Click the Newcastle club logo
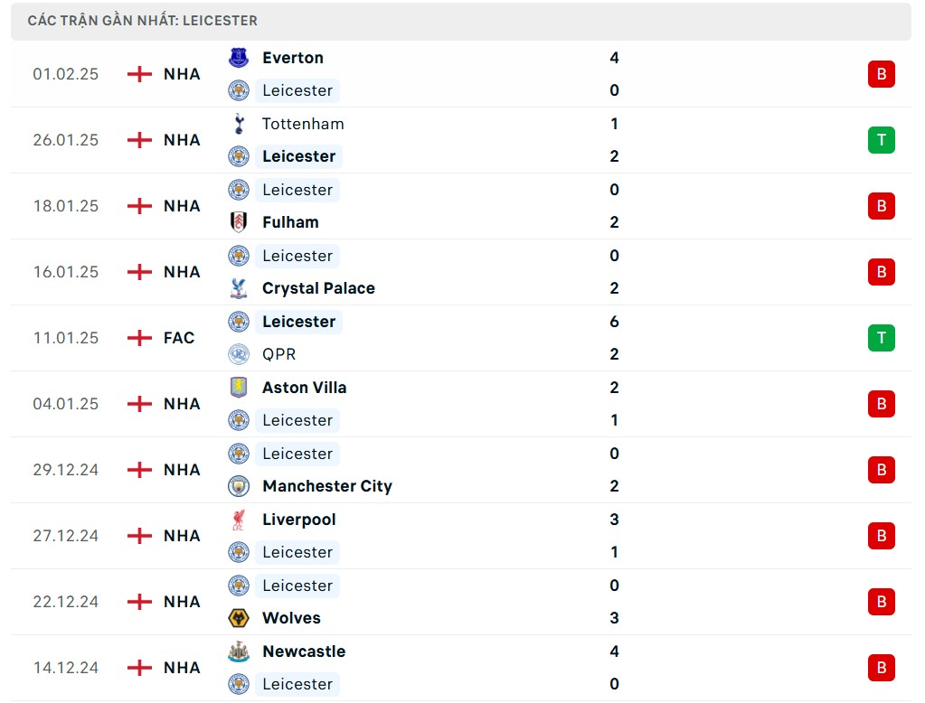 click(238, 651)
